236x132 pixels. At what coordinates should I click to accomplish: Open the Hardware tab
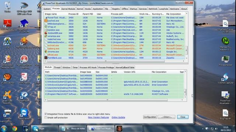pos(174,9)
